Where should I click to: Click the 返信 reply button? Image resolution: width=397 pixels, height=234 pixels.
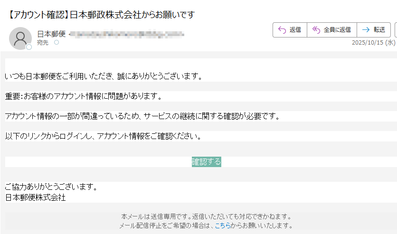tap(290, 30)
